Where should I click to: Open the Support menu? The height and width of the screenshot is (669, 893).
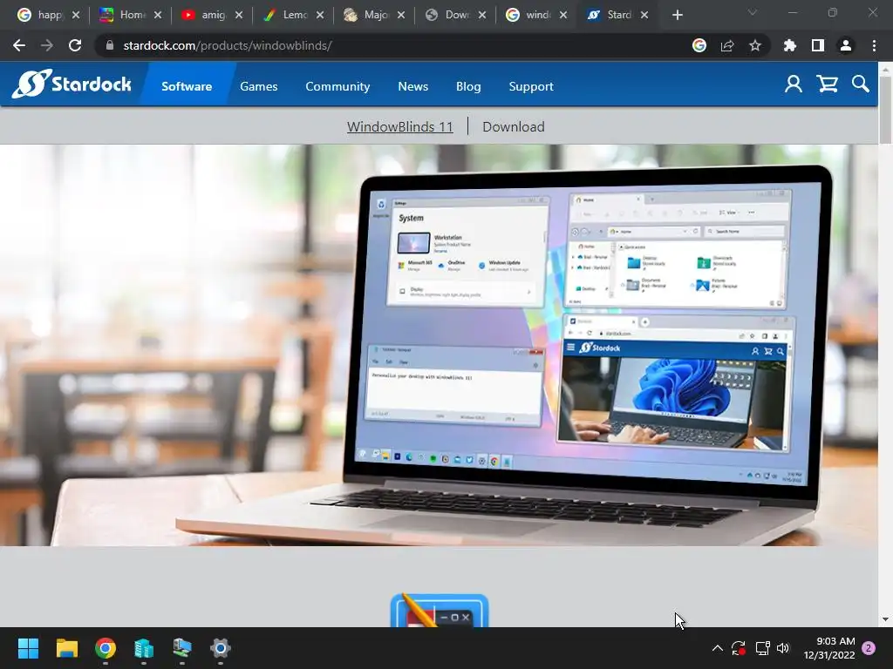pyautogui.click(x=531, y=86)
